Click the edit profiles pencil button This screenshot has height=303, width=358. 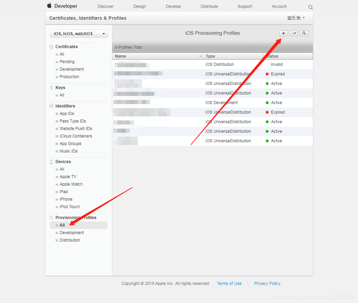coord(293,33)
